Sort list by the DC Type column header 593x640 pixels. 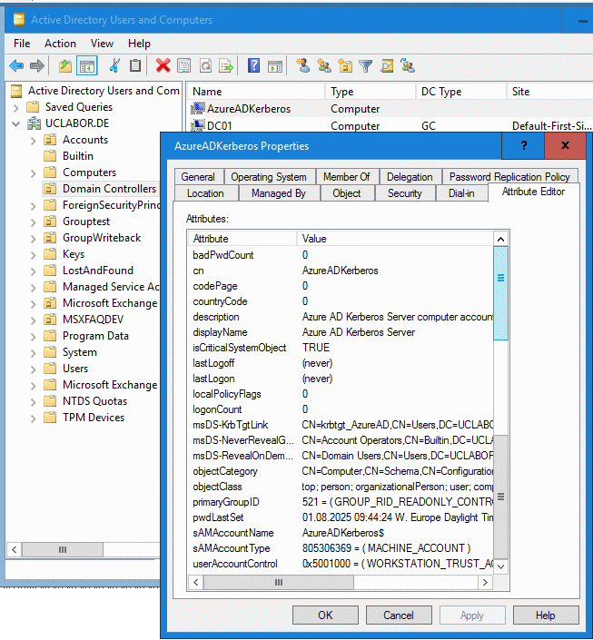point(461,92)
